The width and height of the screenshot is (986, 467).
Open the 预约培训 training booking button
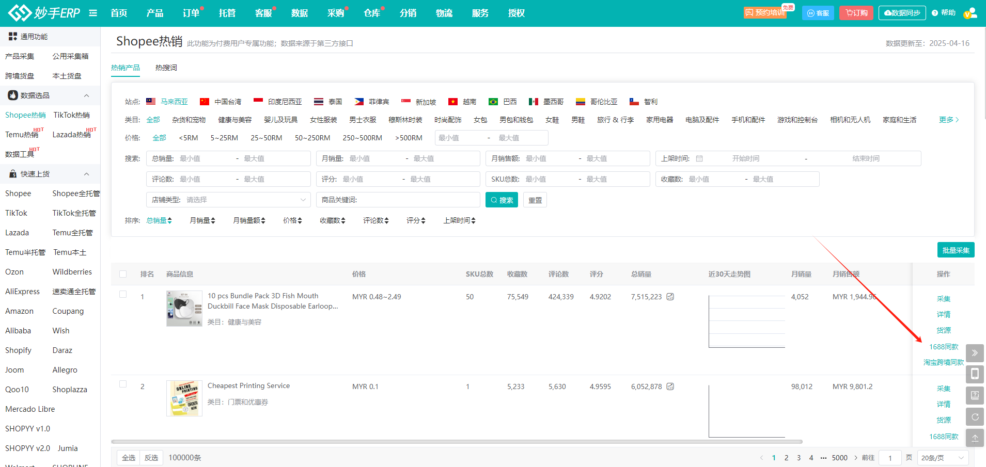765,12
